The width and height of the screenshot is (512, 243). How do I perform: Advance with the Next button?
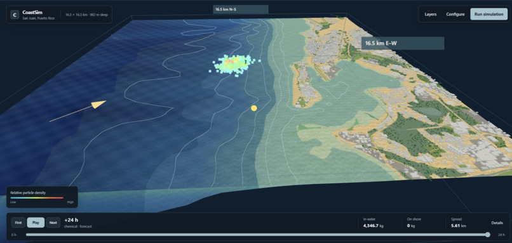53,223
